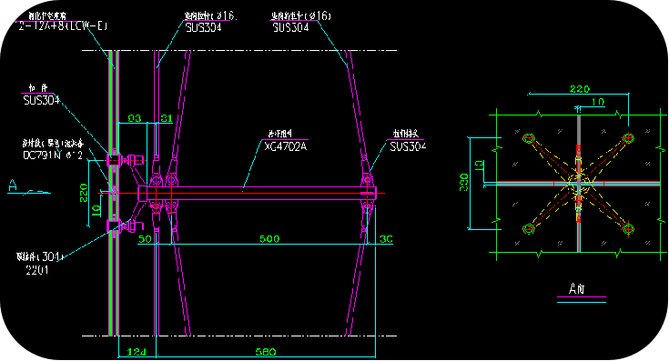
Task: Click the SUS304 label at right rod end
Action: point(408,146)
